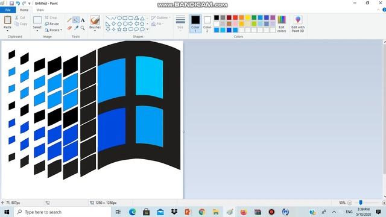Activate Color 1 foreground selector
386x217 pixels.
[195, 24]
